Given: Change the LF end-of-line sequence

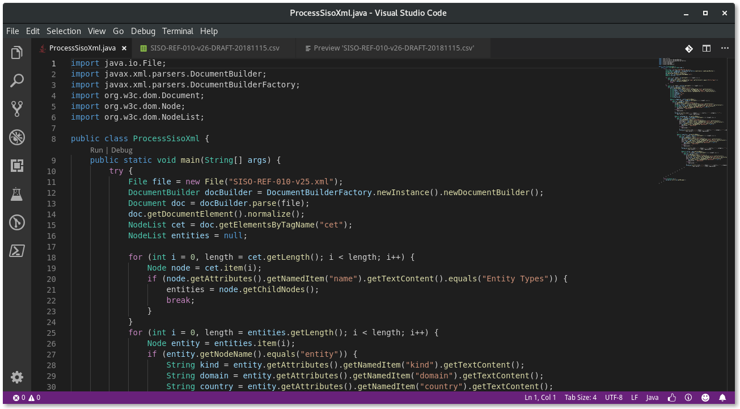Looking at the screenshot, I should point(635,398).
